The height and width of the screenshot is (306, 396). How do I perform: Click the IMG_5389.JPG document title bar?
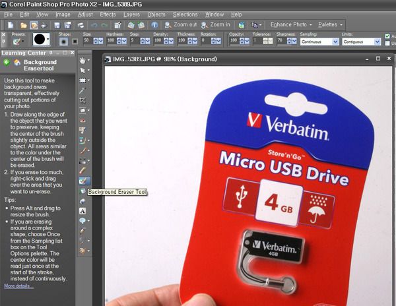click(249, 59)
